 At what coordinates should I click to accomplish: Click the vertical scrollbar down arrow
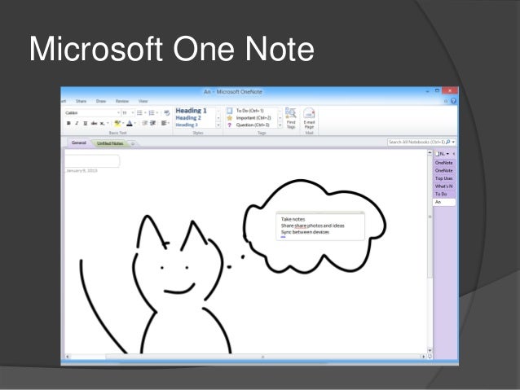click(x=430, y=350)
